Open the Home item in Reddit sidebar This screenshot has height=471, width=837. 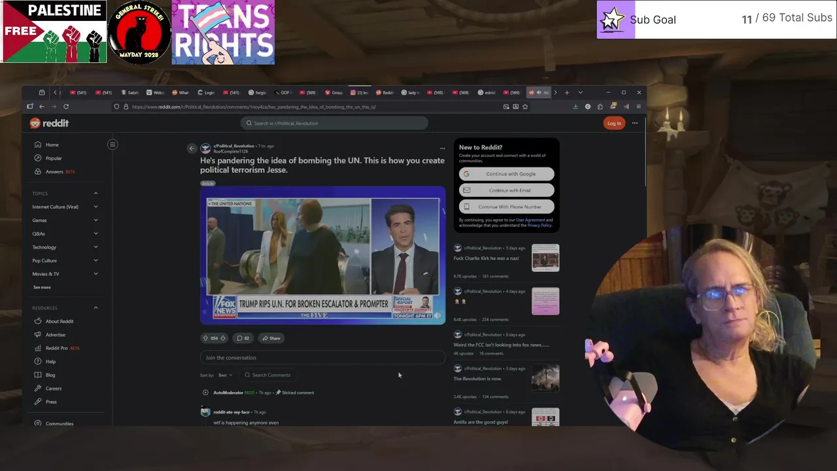tap(52, 145)
